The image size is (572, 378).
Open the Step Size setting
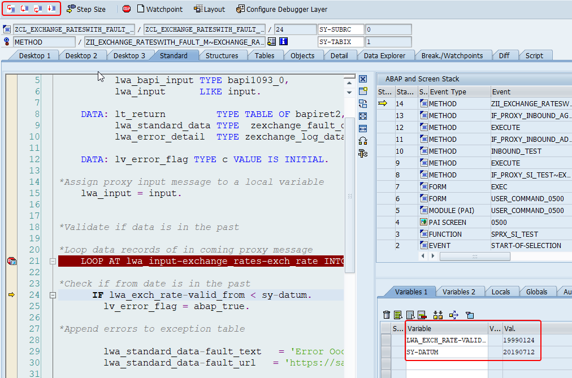(x=86, y=9)
